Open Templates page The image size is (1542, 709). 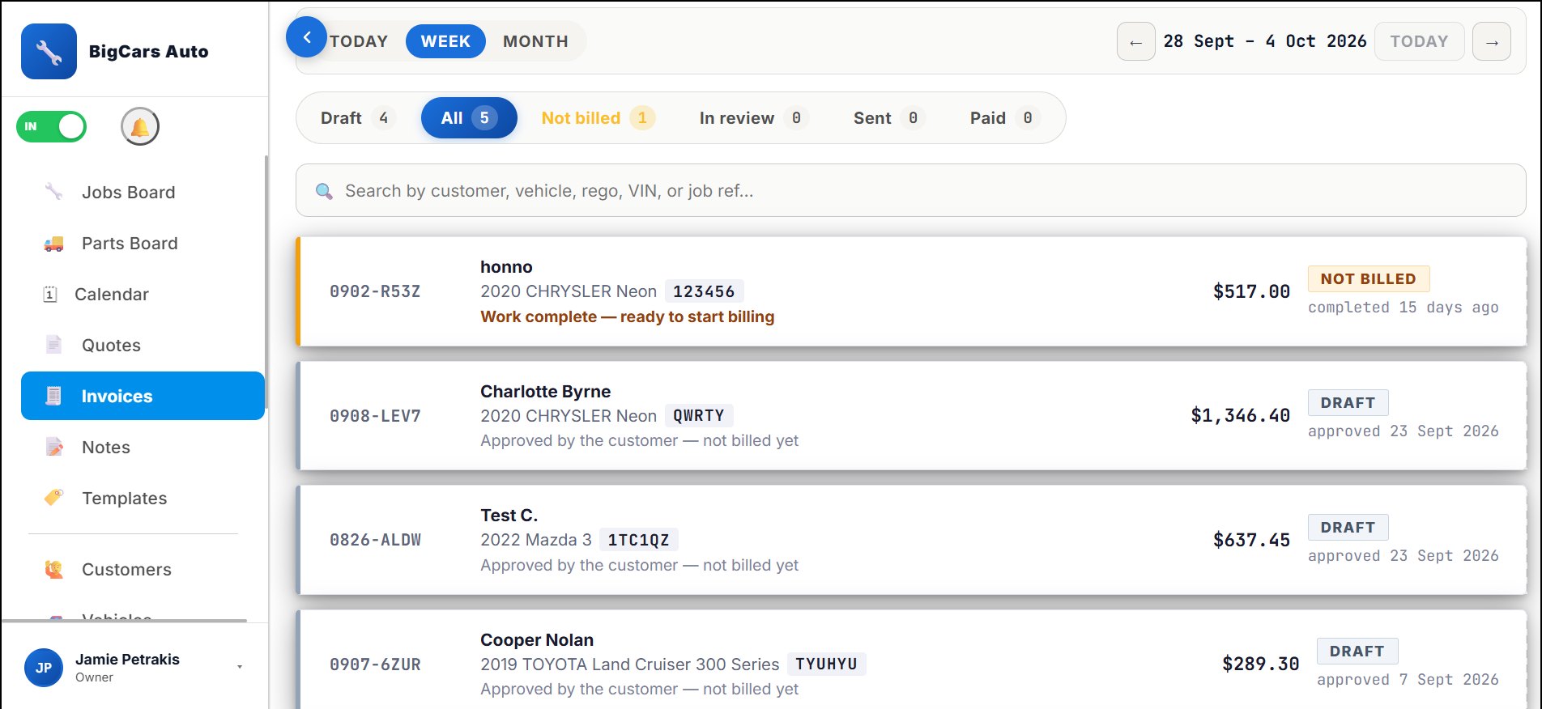click(143, 499)
